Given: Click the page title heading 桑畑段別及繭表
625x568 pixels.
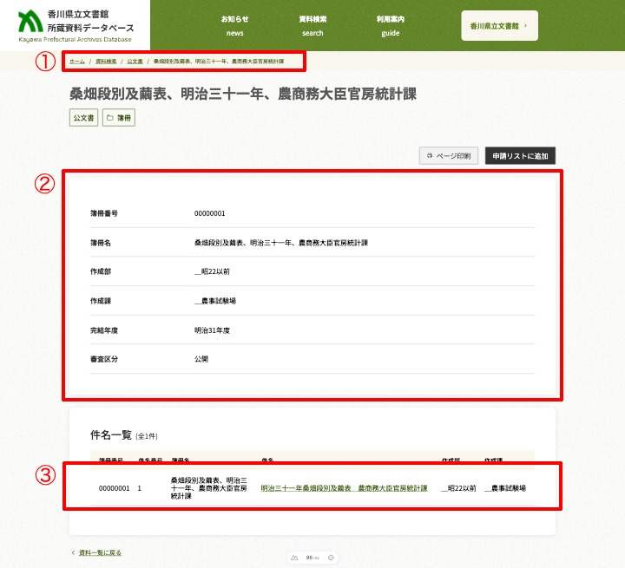Looking at the screenshot, I should click(243, 94).
